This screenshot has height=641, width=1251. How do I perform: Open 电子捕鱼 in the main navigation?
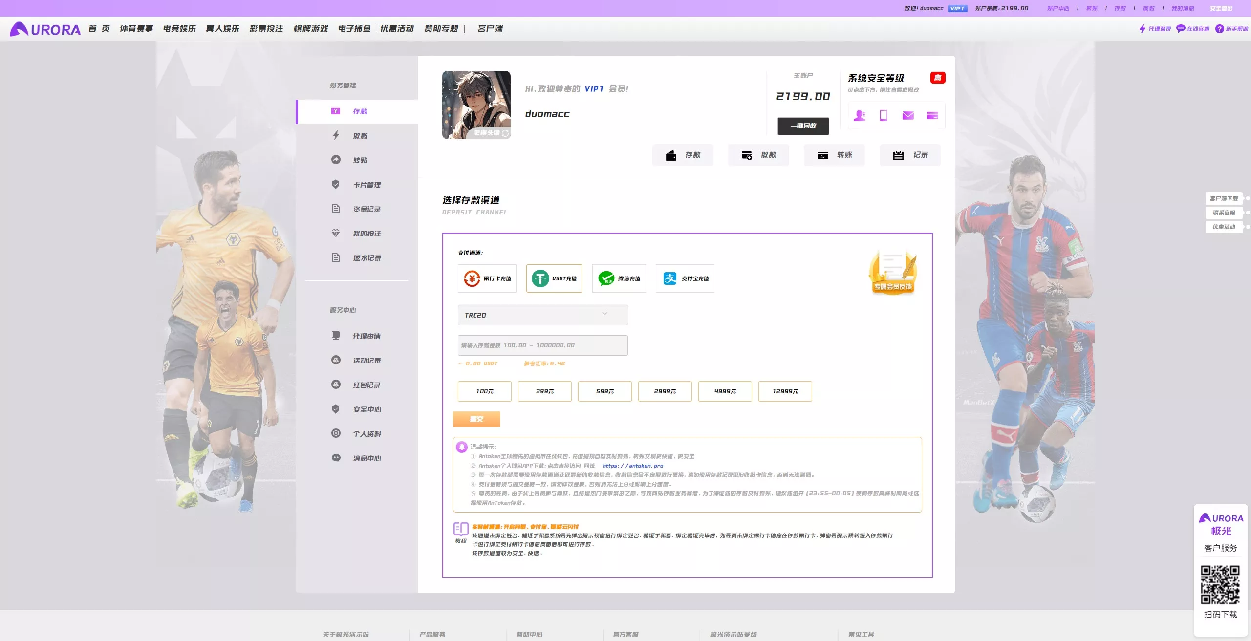pyautogui.click(x=354, y=29)
